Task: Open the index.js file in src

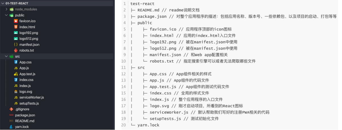Action: tap(25, 86)
